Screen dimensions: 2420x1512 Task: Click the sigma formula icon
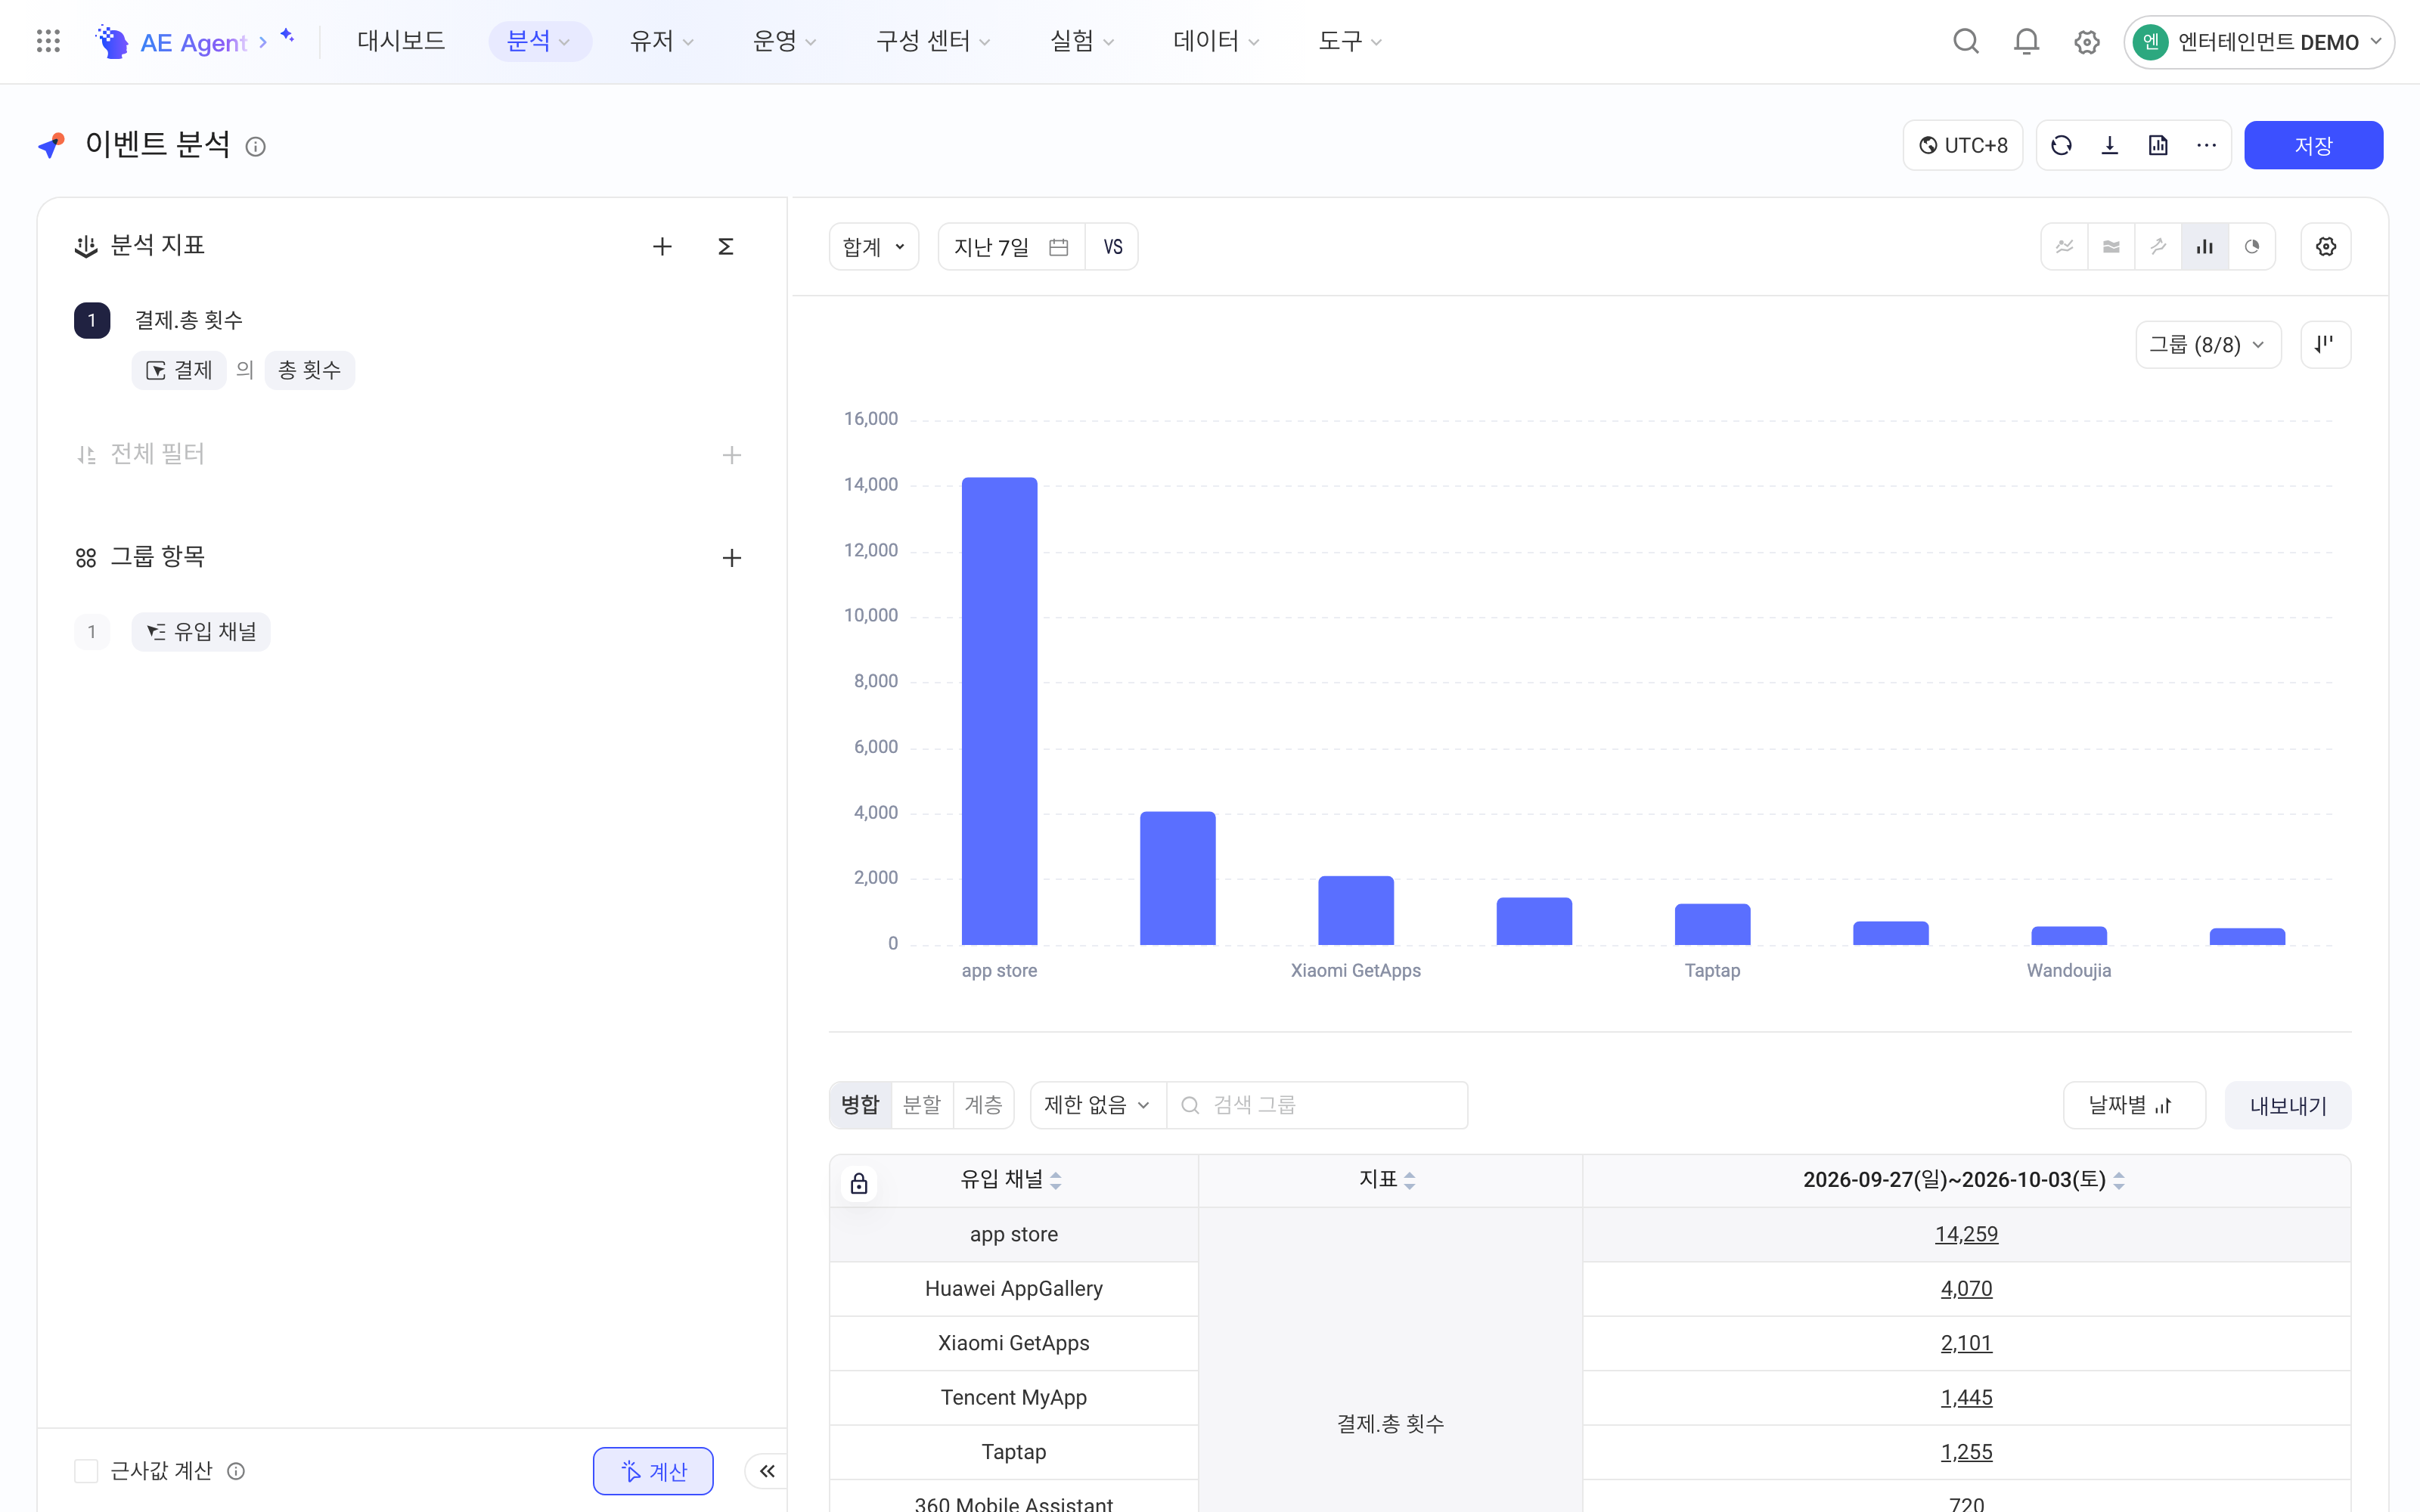(x=726, y=247)
